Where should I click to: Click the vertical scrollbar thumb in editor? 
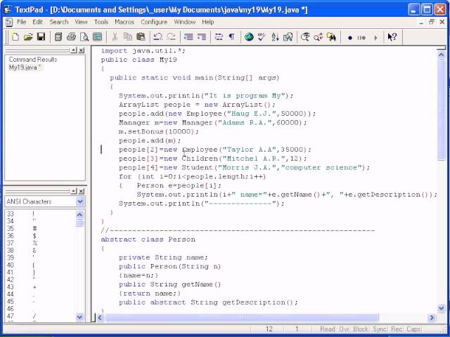441,110
